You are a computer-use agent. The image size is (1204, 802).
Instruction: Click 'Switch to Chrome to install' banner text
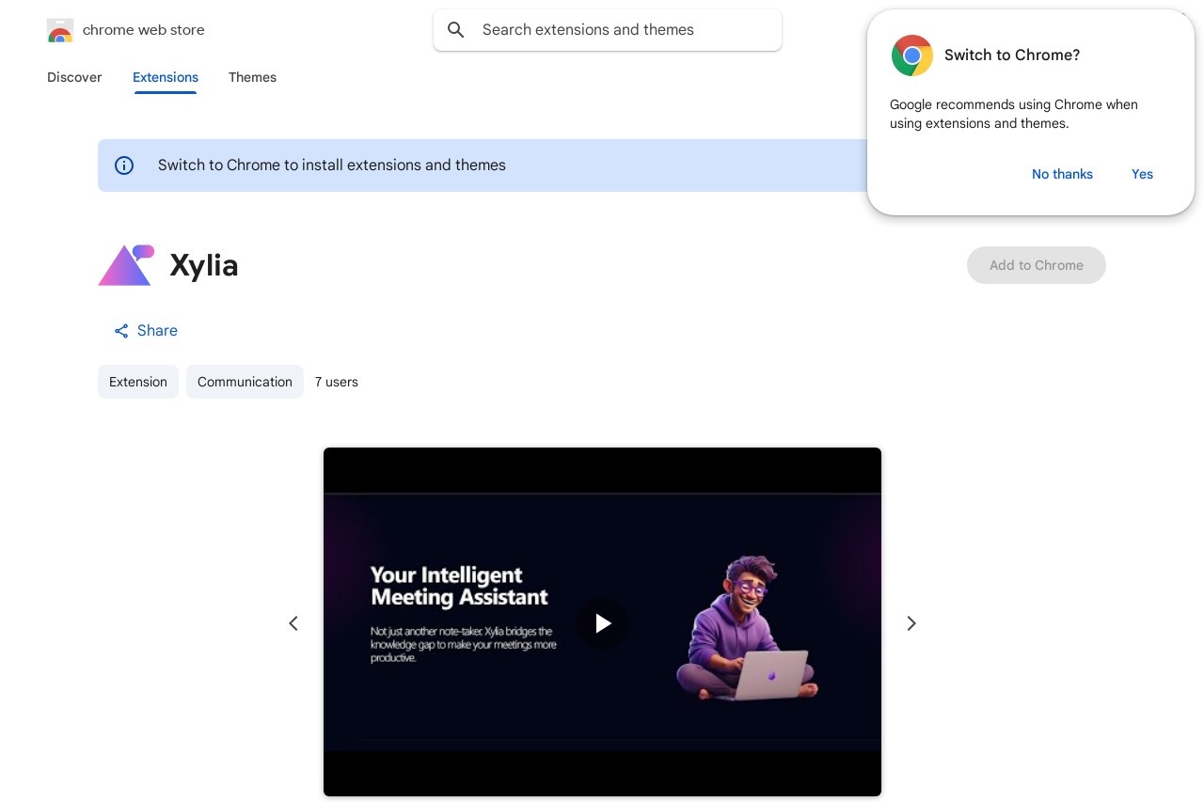tap(332, 165)
